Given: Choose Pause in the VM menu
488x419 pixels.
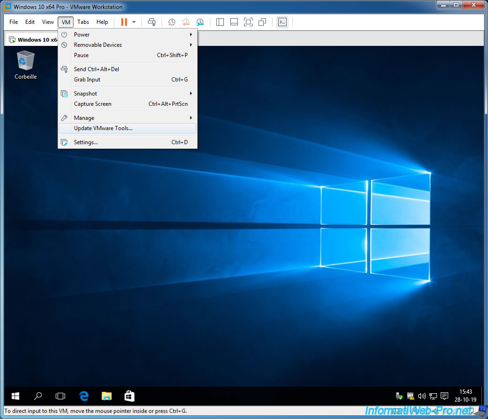Looking at the screenshot, I should point(127,55).
